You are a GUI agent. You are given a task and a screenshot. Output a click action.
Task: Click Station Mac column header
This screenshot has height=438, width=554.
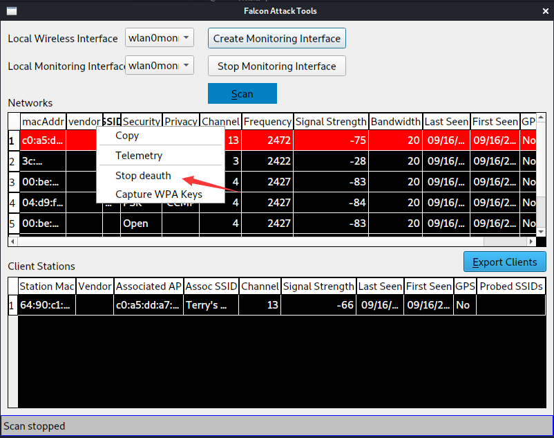[x=47, y=286]
